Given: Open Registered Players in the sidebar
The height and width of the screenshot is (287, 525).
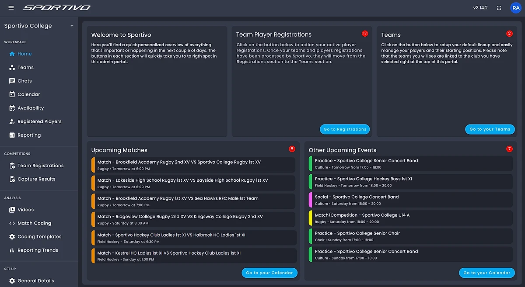Looking at the screenshot, I should 39,121.
